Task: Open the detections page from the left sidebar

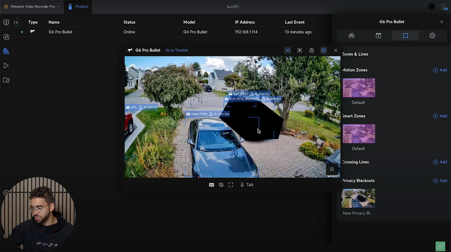Action: point(6,37)
